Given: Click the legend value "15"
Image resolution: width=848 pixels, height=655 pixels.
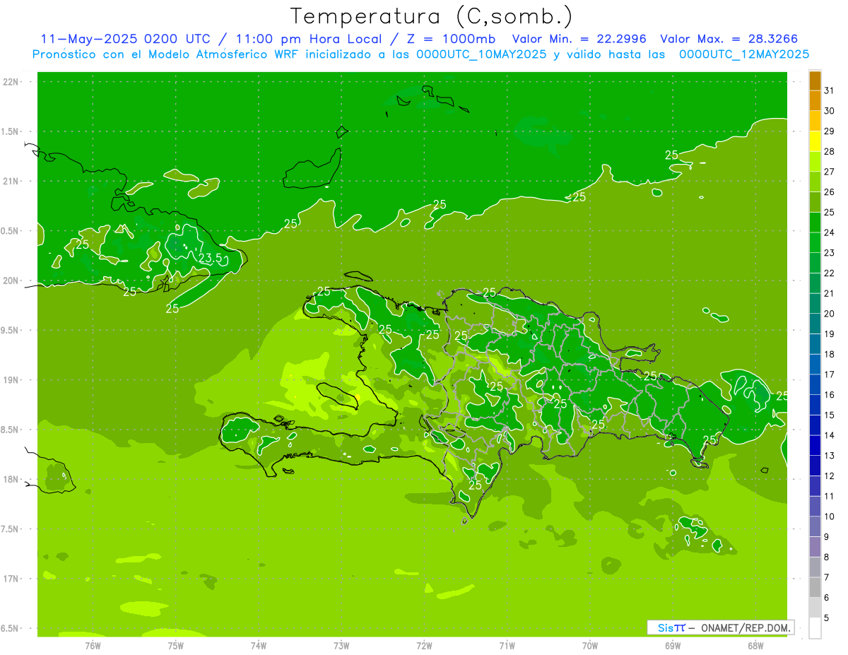Looking at the screenshot, I should (x=830, y=415).
